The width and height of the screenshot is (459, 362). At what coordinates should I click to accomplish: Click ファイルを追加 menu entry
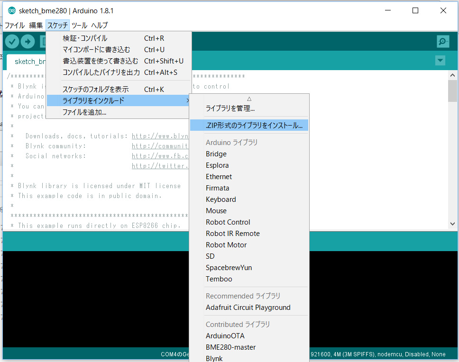tap(84, 112)
